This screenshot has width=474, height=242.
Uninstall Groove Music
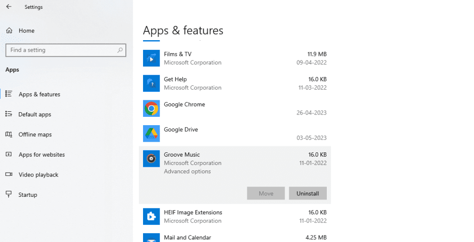tap(308, 194)
